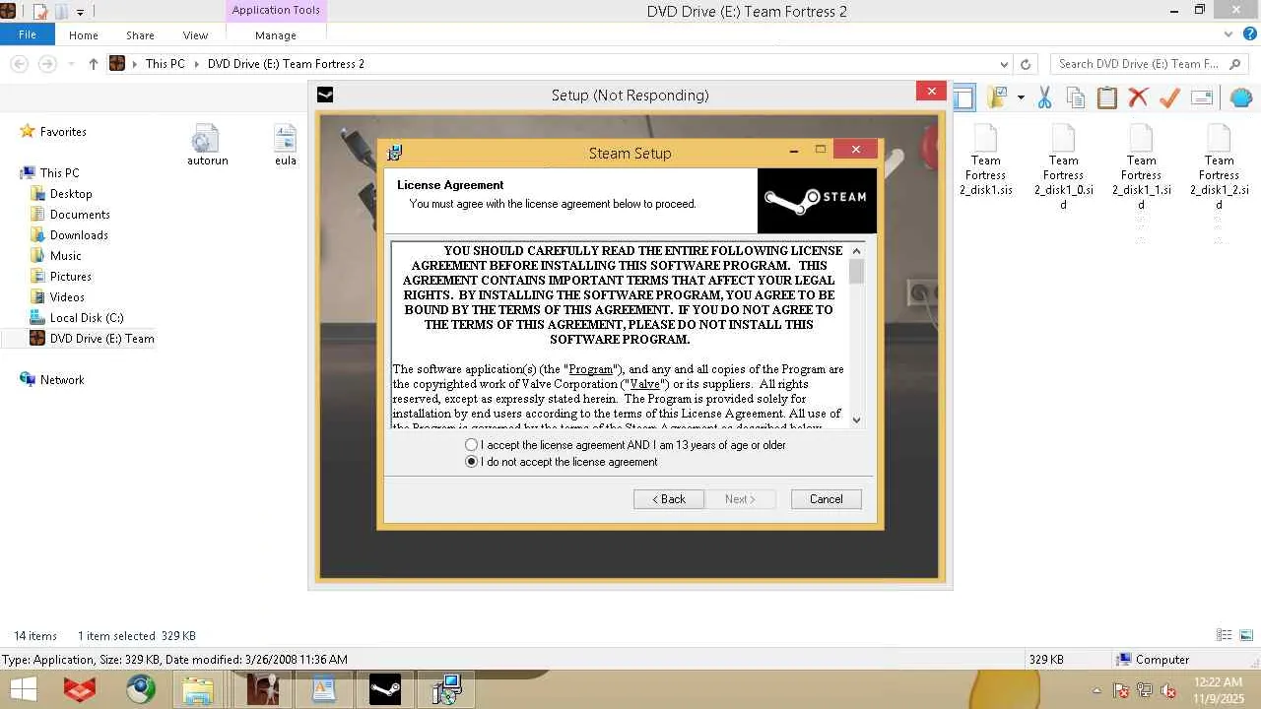Expand the folder options dropdown arrow in toolbar

1021,97
